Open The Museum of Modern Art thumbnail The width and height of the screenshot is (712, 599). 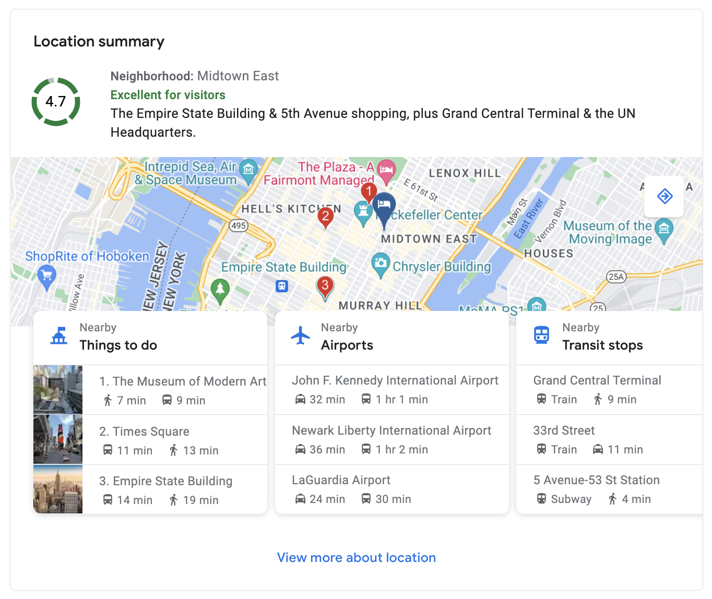[x=58, y=390]
